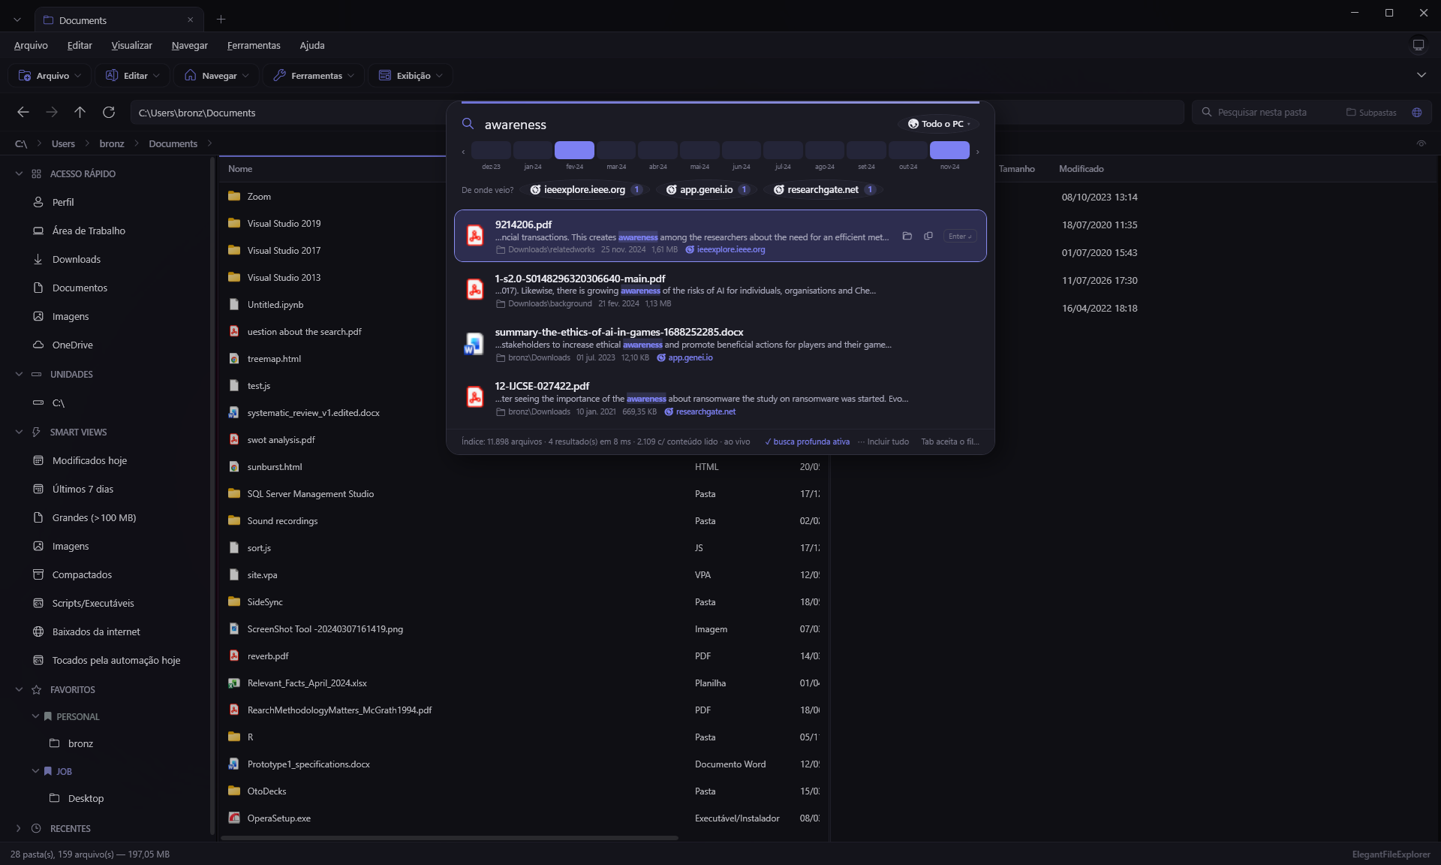Viewport: 1441px width, 865px height.
Task: Click Enter button on 9214206.pdf result
Action: tap(960, 236)
